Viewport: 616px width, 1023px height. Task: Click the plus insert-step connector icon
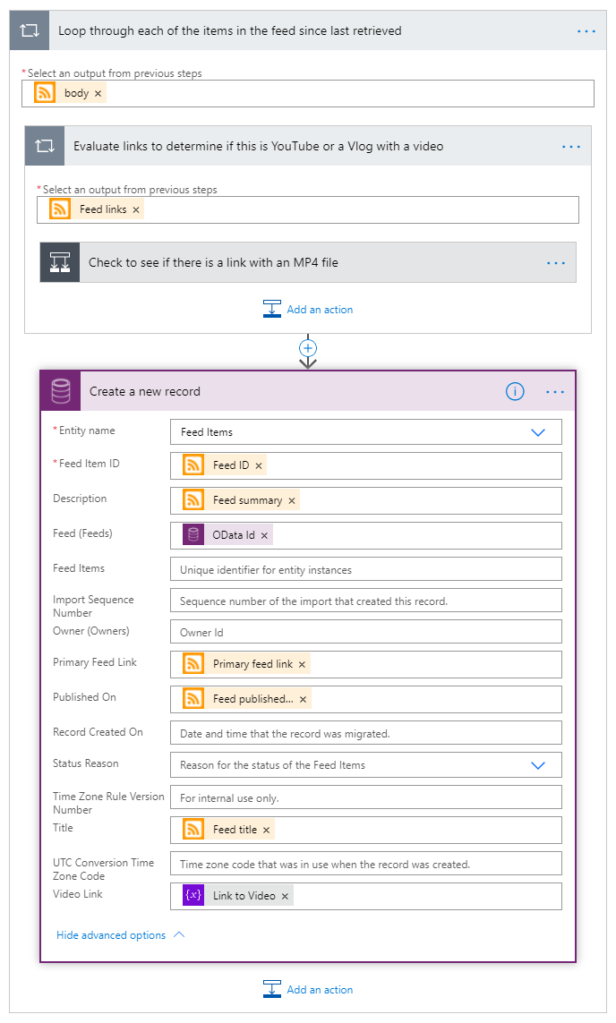pyautogui.click(x=308, y=348)
